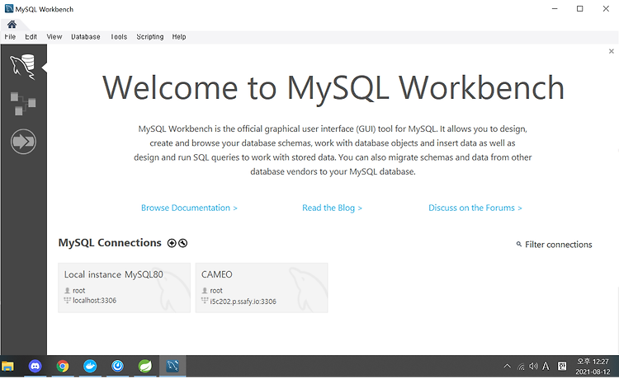The width and height of the screenshot is (619, 388).
Task: Open the Home tab house icon
Action: [x=12, y=25]
